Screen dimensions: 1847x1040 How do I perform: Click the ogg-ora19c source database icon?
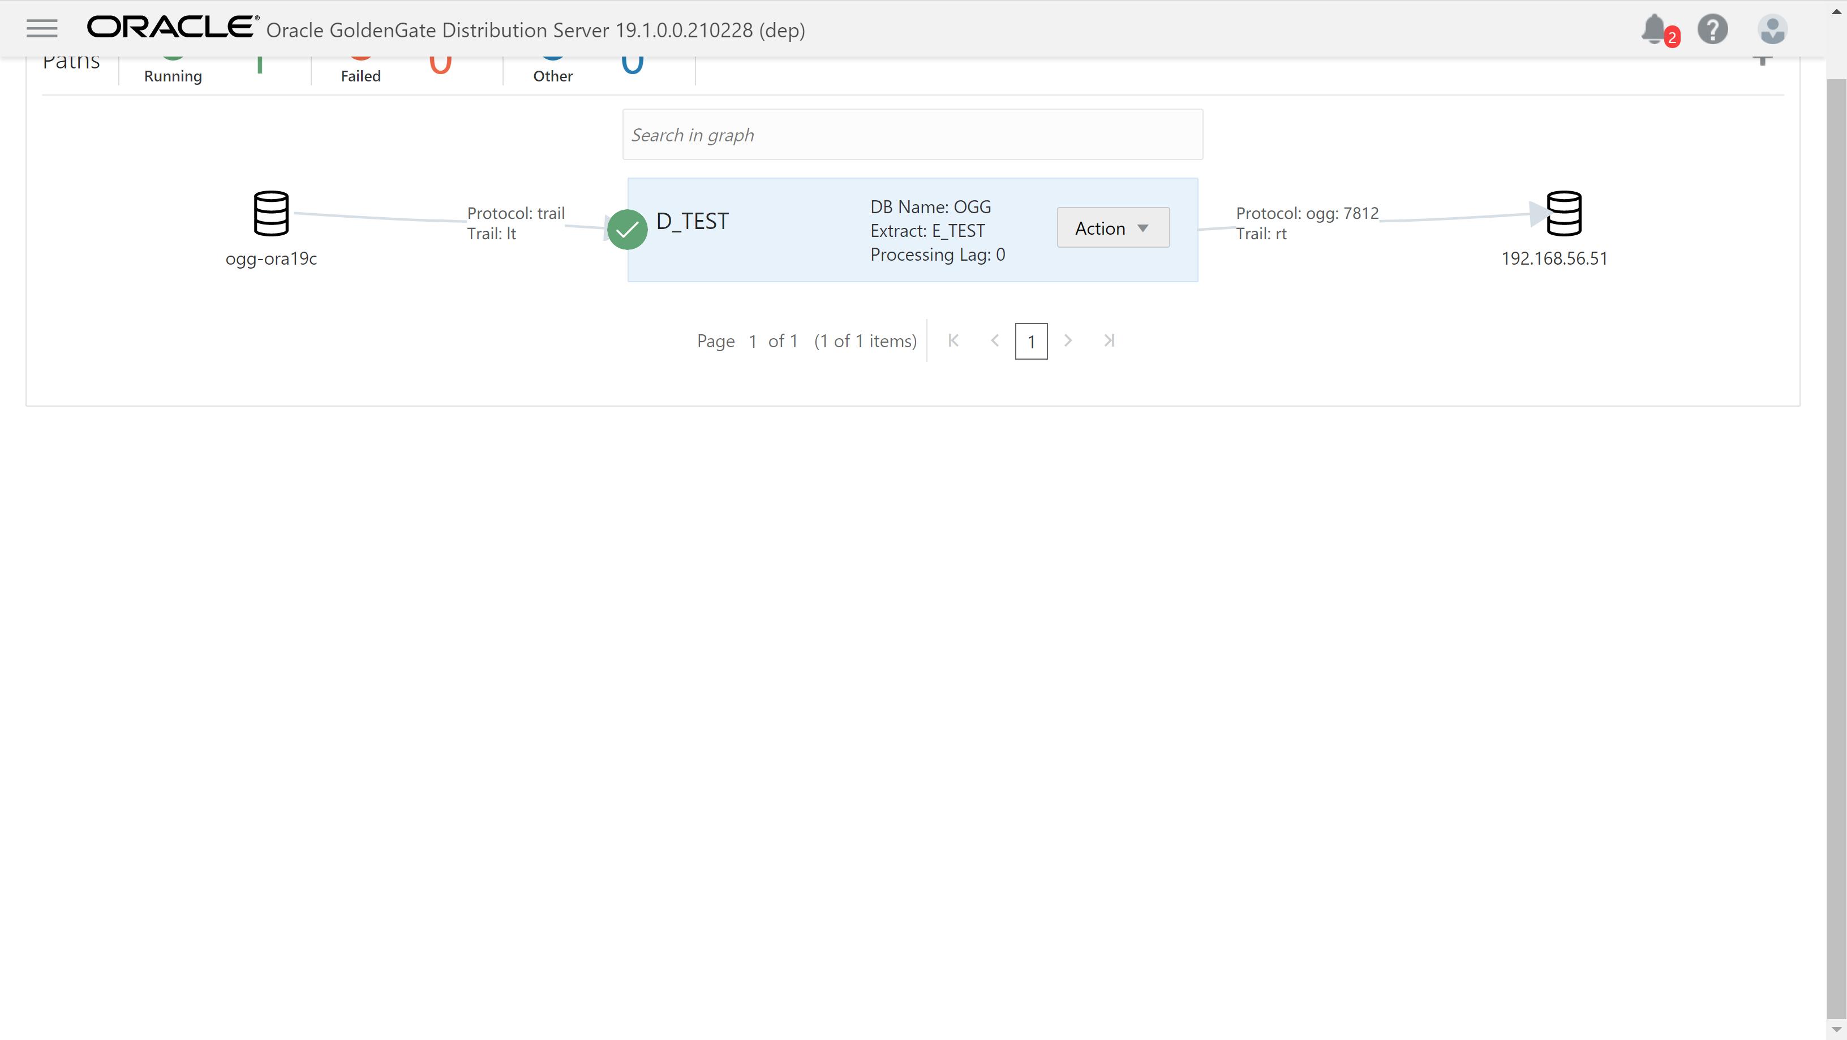(x=271, y=213)
